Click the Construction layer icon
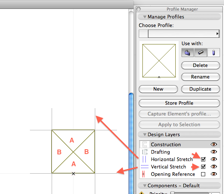This screenshot has height=194, width=224. point(145,144)
